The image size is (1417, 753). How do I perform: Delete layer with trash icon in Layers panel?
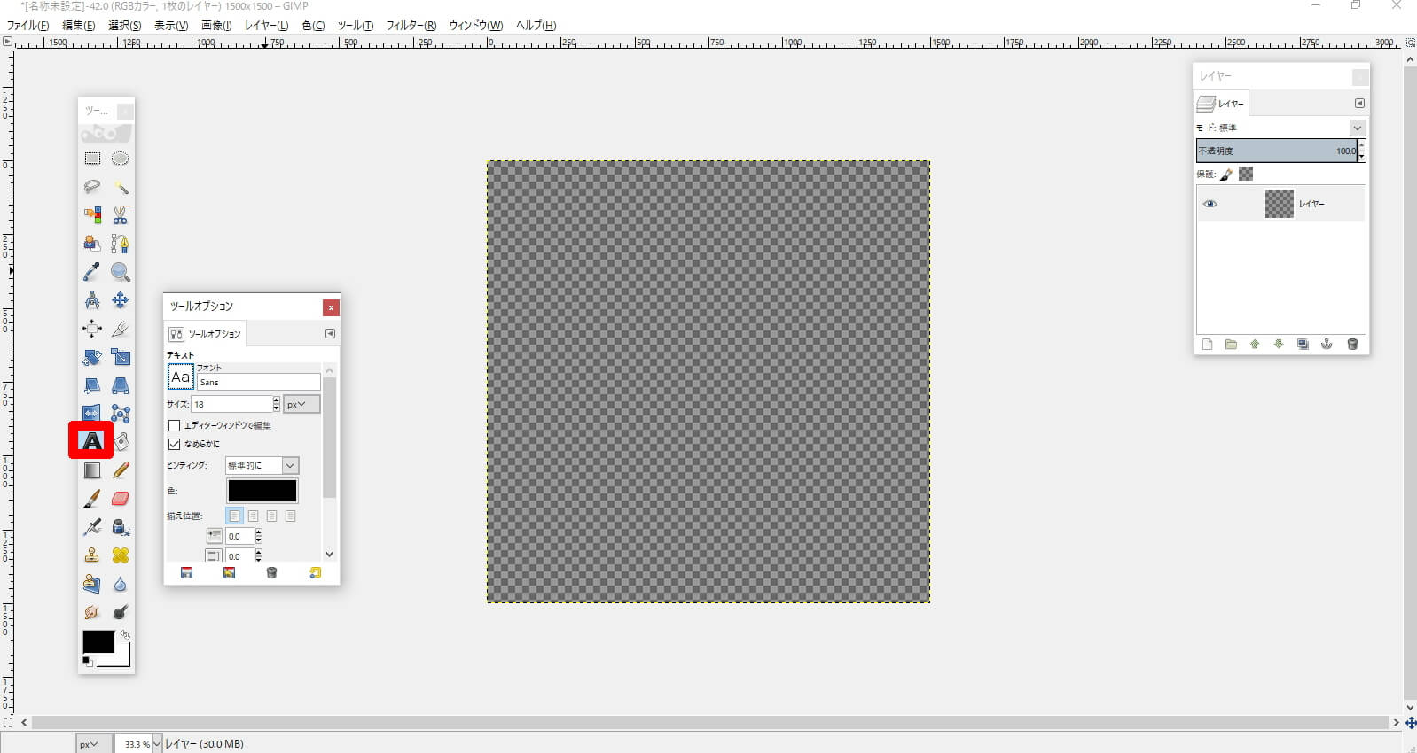1352,345
